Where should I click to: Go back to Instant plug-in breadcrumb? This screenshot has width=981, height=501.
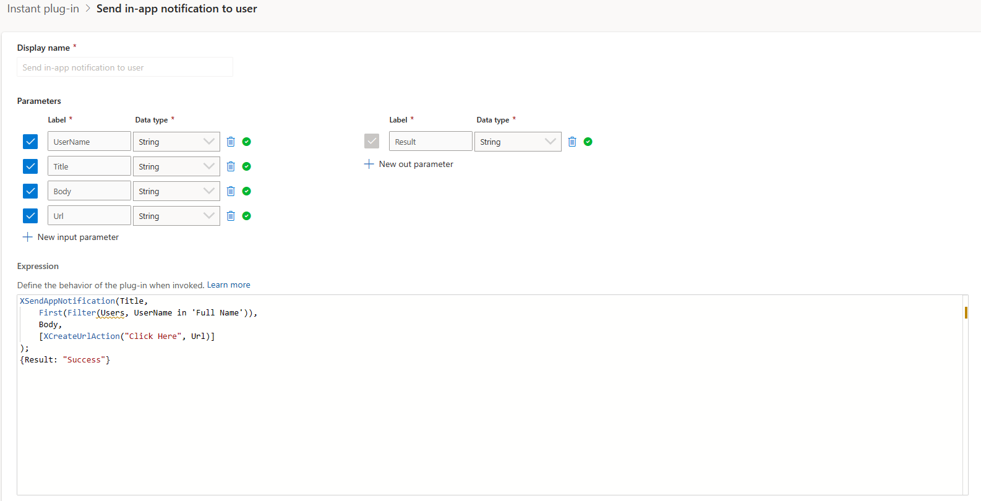pyautogui.click(x=43, y=9)
